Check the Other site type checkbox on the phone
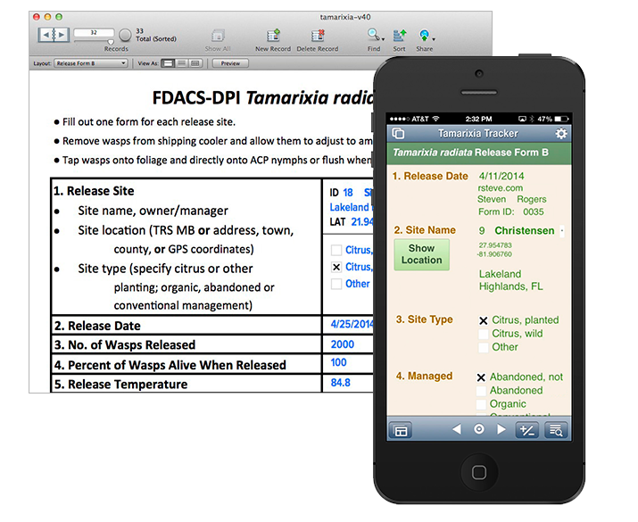638x522 pixels. pyautogui.click(x=484, y=347)
